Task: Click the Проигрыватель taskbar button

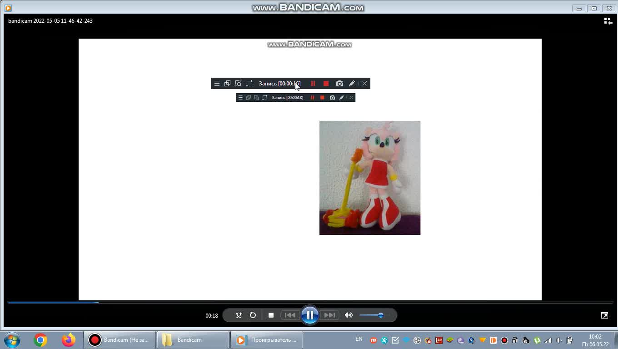Action: (x=267, y=340)
